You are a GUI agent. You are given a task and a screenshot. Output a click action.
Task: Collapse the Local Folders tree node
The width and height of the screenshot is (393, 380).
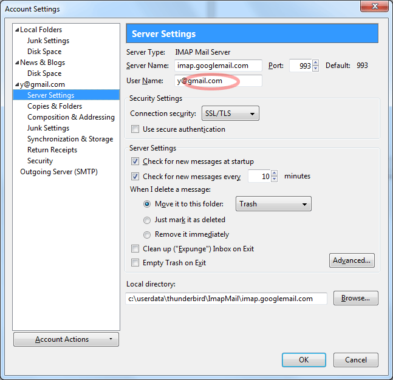pyautogui.click(x=17, y=30)
